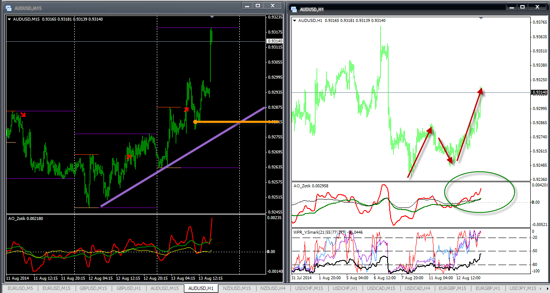550x293 pixels.
Task: Click the AUDUSD,H1 window title icon
Action: 293,9
